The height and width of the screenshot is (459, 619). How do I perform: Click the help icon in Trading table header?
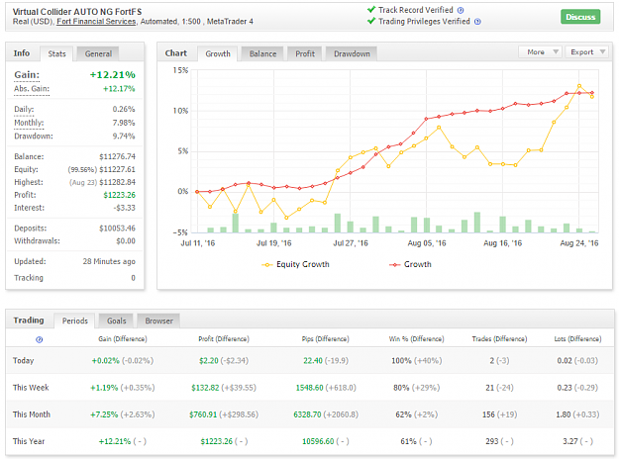[x=39, y=339]
